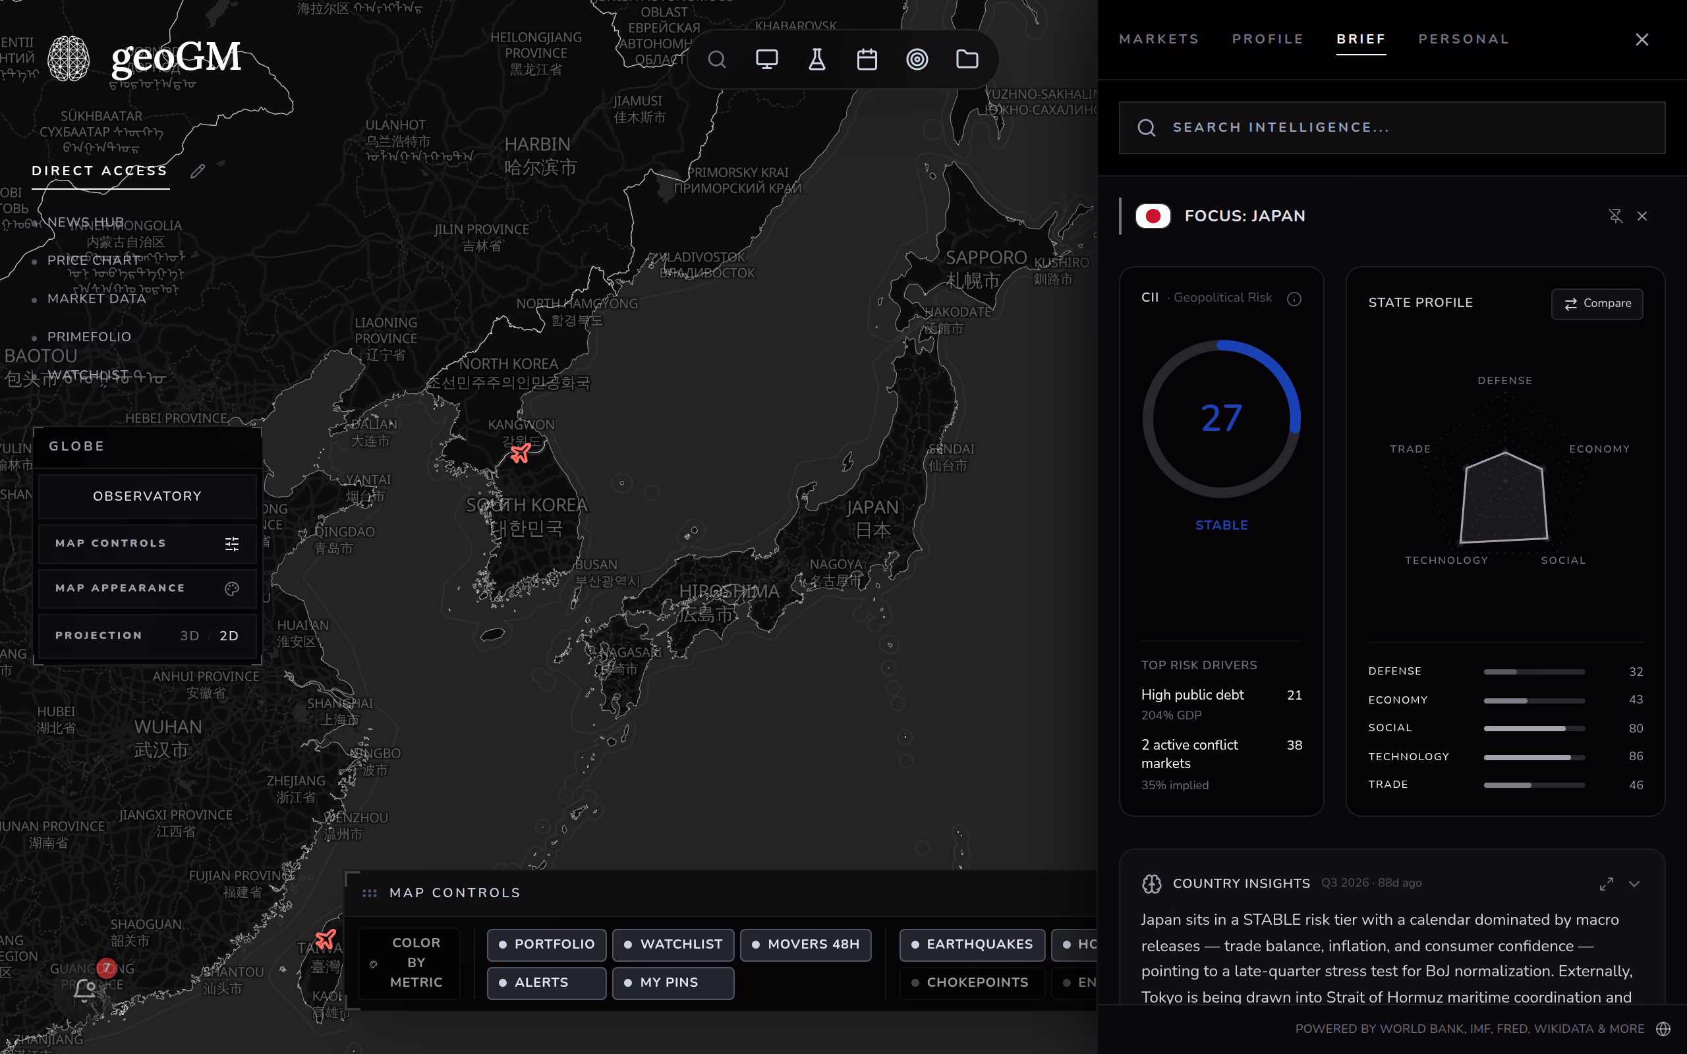
Task: Open the calendar icon in toolbar
Action: click(867, 59)
